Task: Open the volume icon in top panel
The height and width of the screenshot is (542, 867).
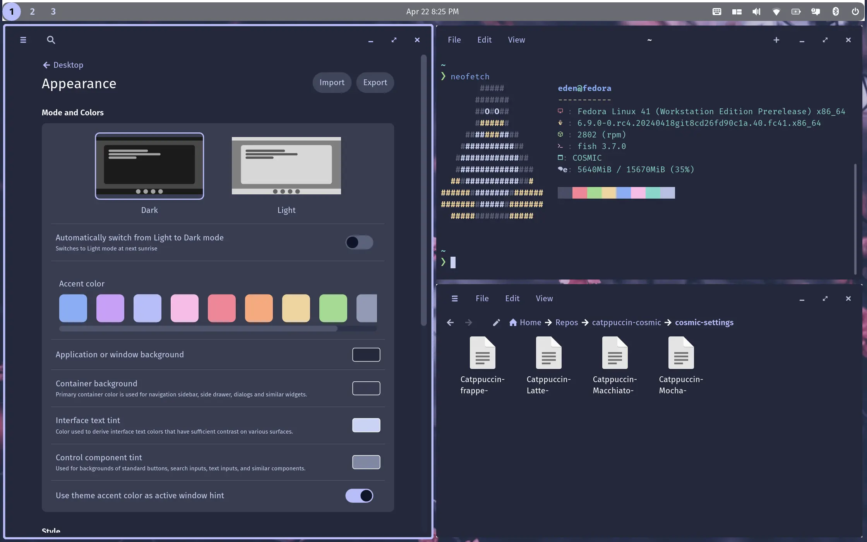Action: coord(756,12)
